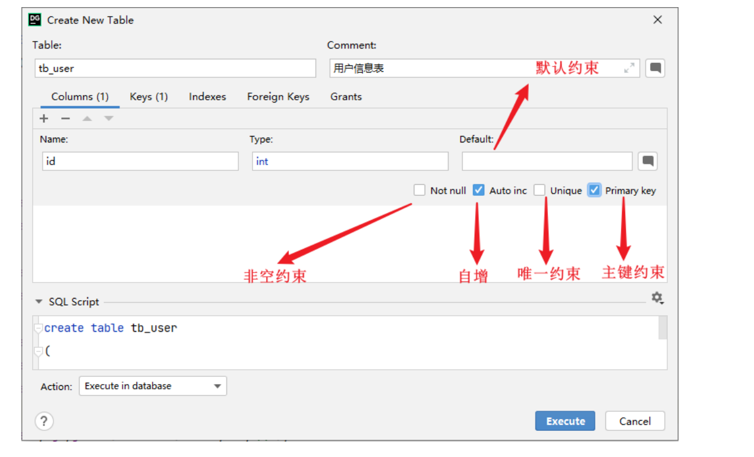Click the DataGrip logo in the title bar
754x457 pixels.
coord(35,20)
